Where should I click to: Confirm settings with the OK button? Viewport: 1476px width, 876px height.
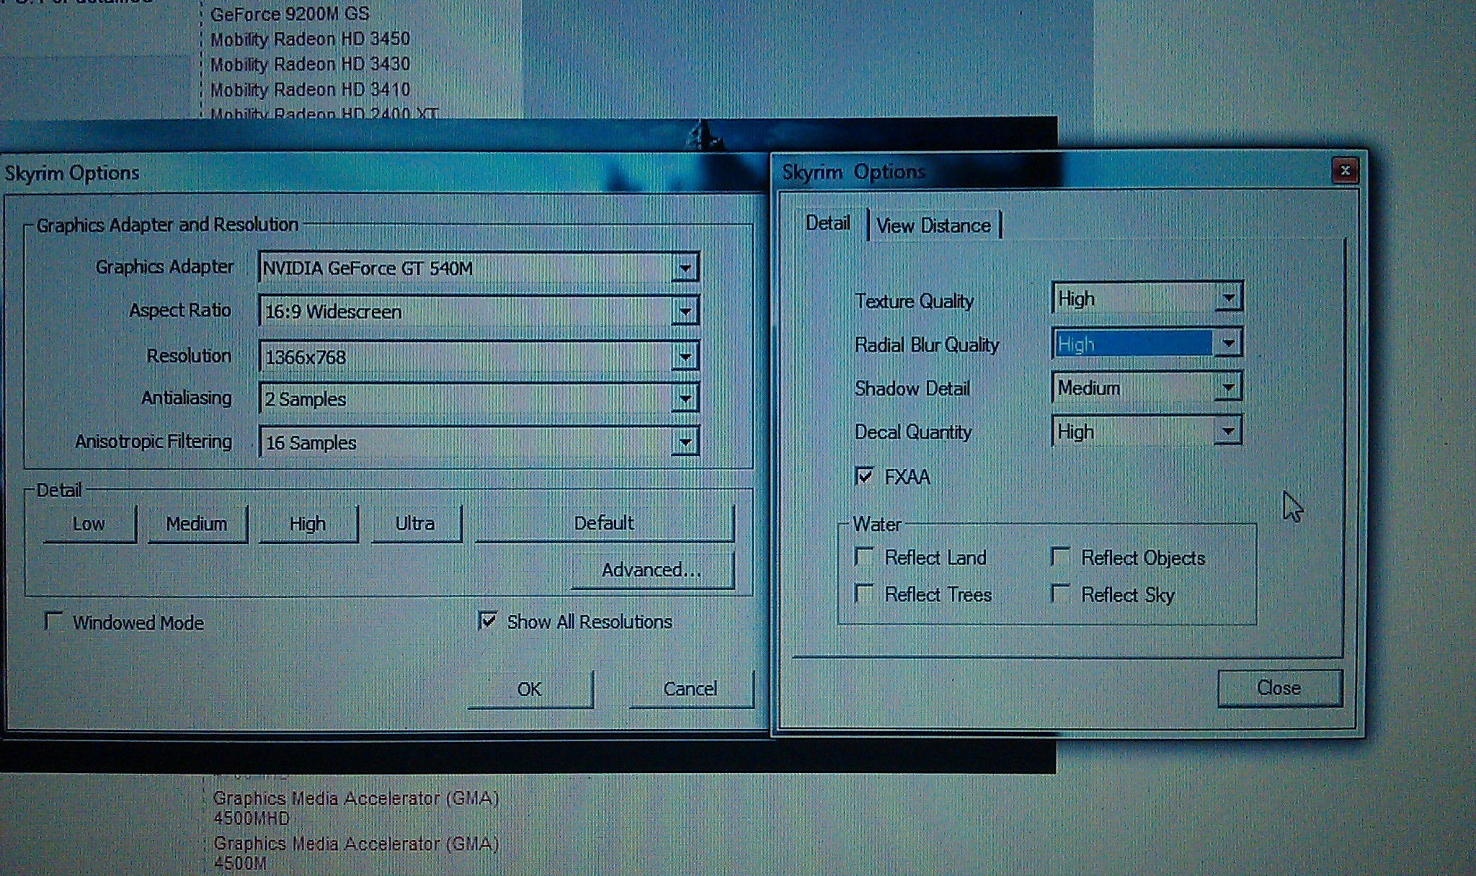tap(530, 689)
